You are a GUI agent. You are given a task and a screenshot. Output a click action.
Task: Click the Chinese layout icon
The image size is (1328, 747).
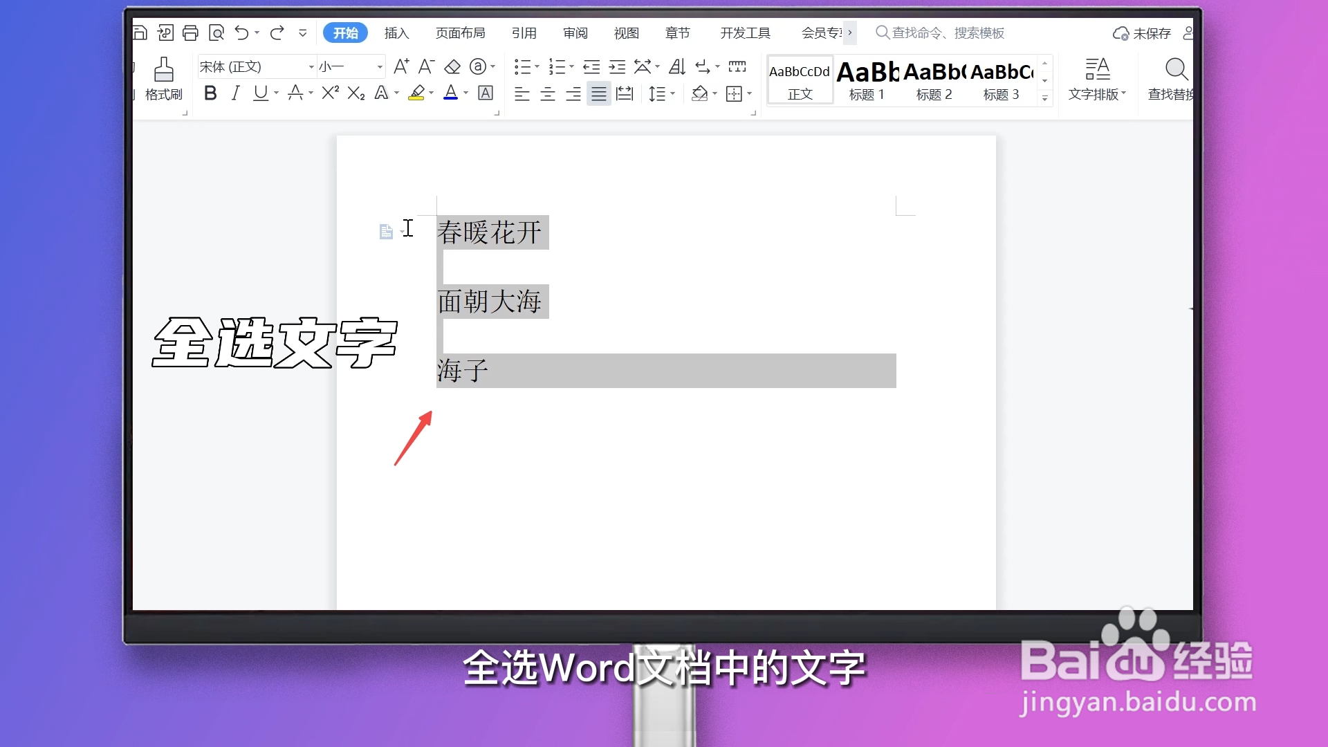(x=643, y=66)
